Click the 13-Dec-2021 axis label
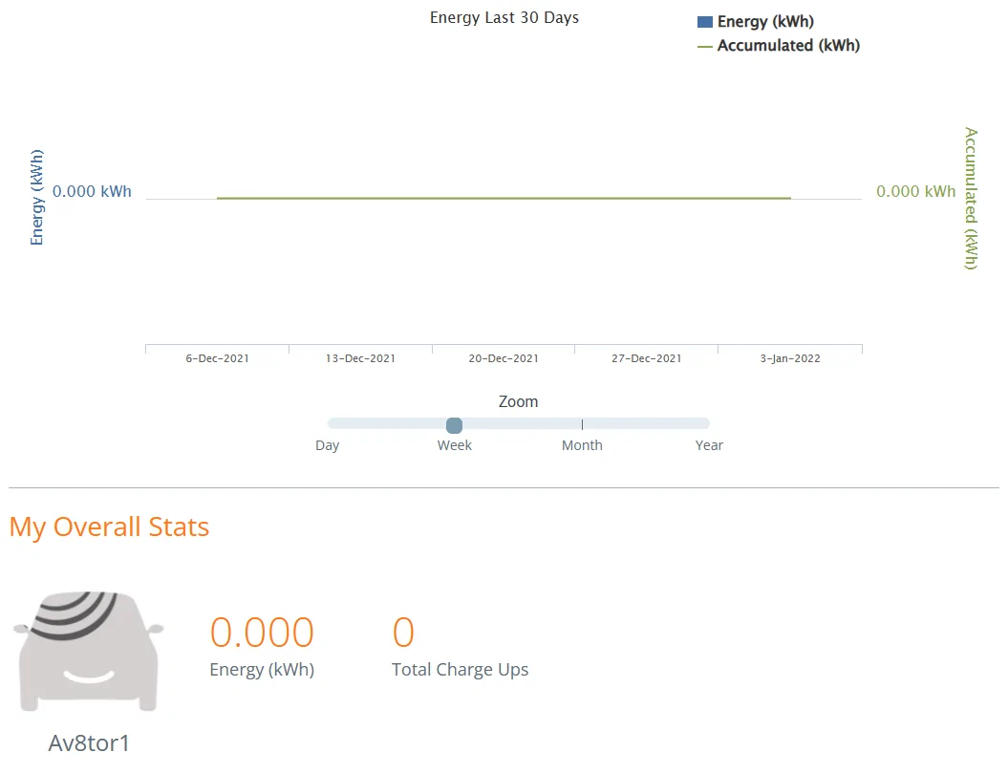 (360, 358)
